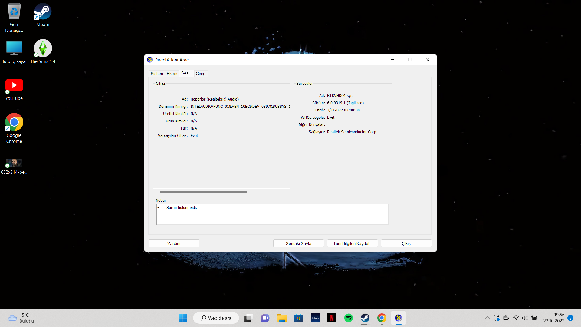Open File Explorer from the taskbar

click(x=282, y=318)
